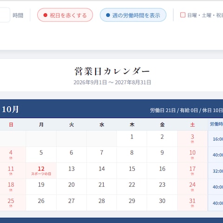Select October 29 in the calendar
223x223 pixels.
132,203
